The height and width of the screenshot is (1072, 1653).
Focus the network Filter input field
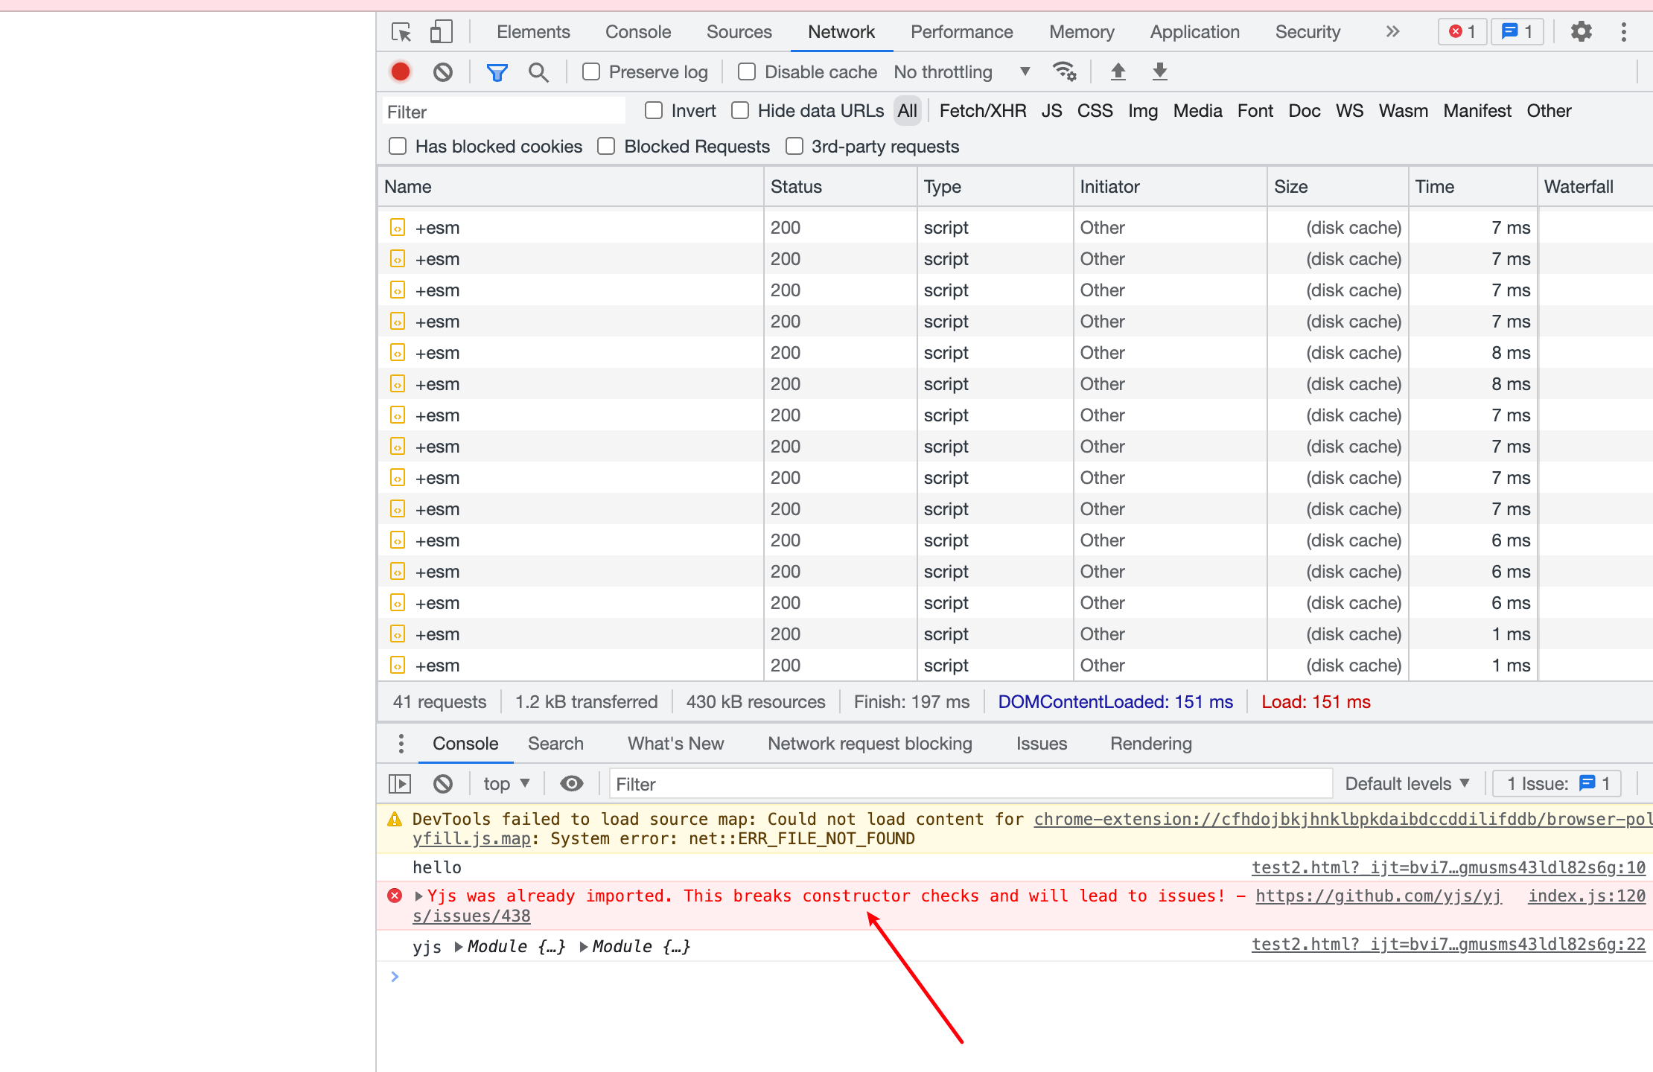point(504,112)
